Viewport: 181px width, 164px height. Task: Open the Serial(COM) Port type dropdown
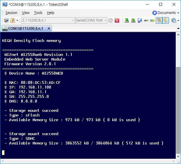pos(91,20)
